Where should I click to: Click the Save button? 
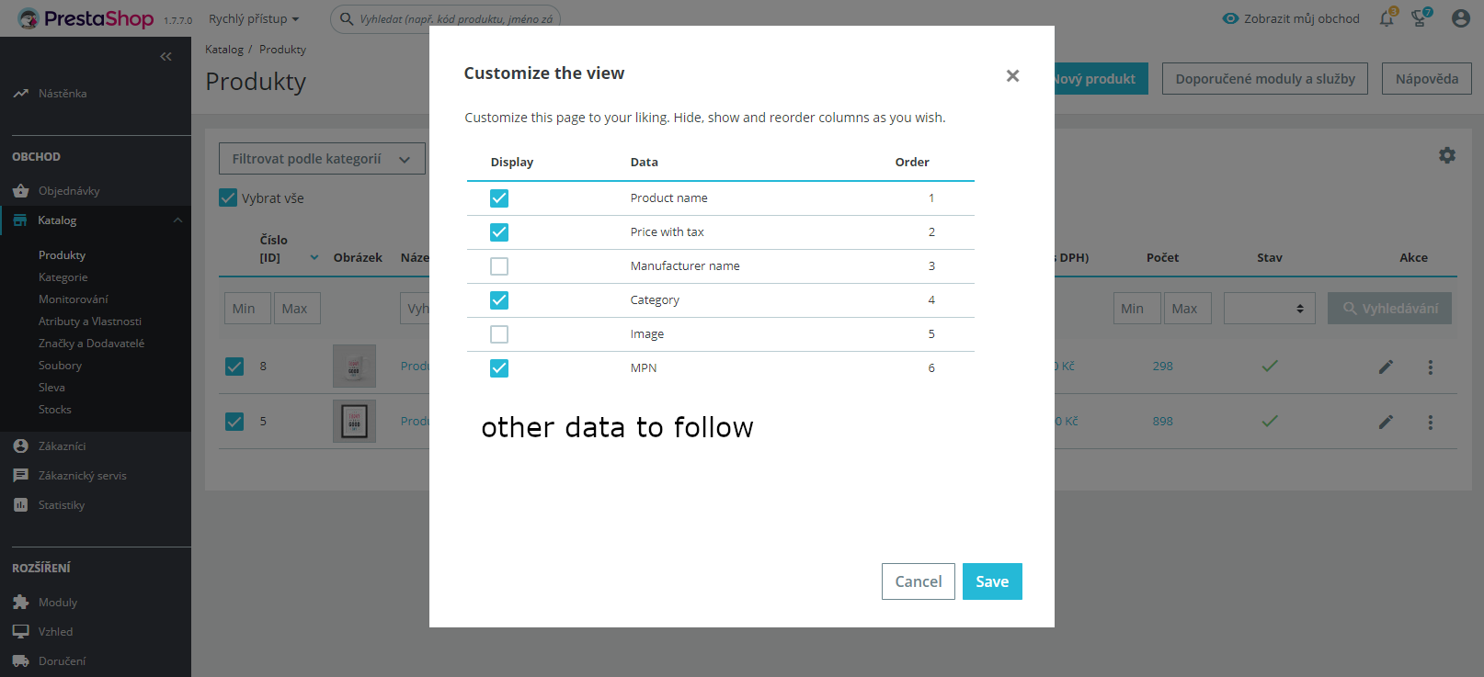pos(991,581)
